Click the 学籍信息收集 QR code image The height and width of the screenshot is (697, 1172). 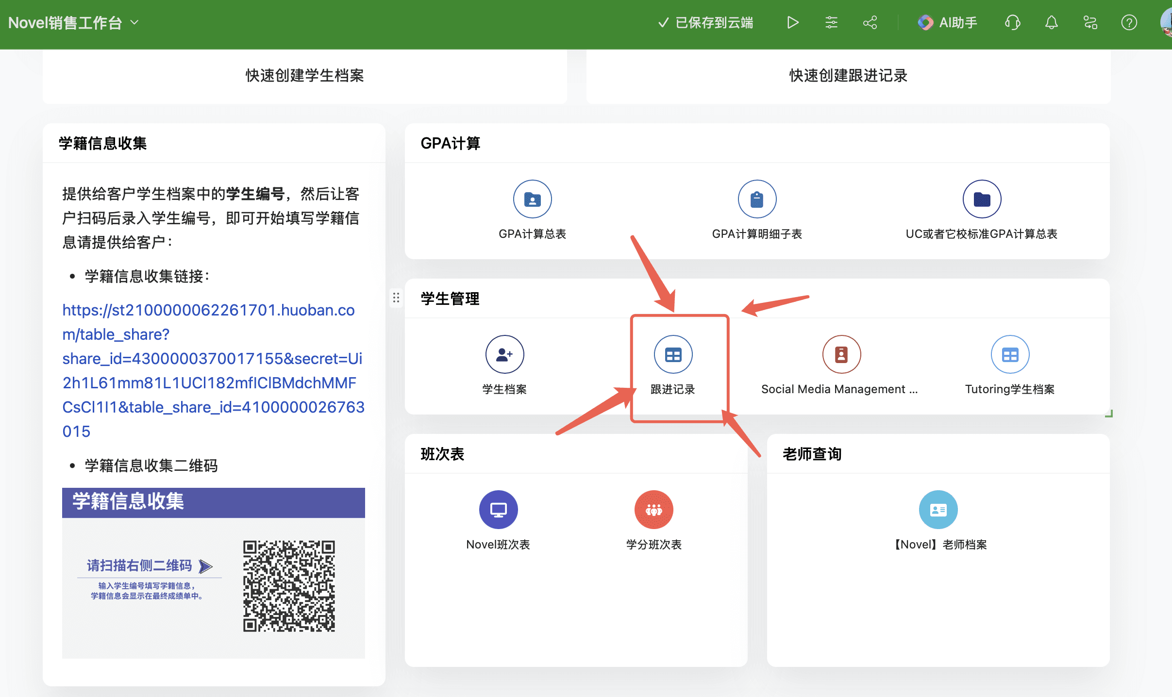click(x=289, y=586)
